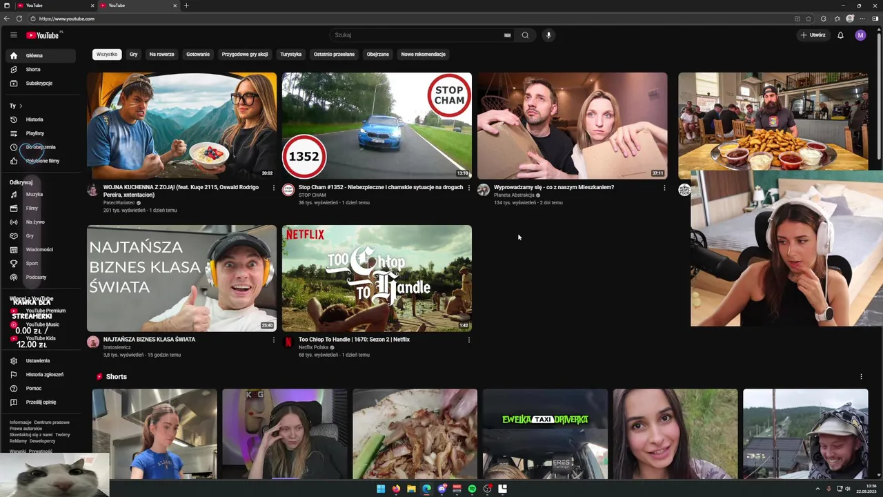This screenshot has height=497, width=883.
Task: Open Ustawienia settings
Action: [x=41, y=360]
